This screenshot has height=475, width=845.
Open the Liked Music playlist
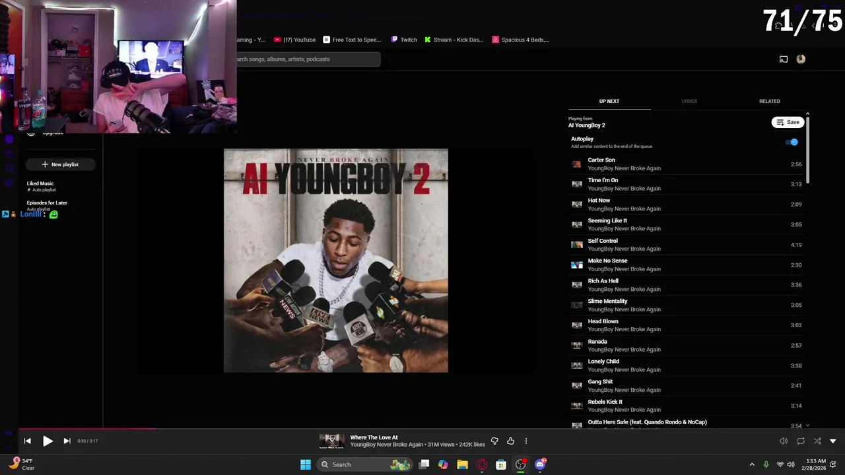41,186
